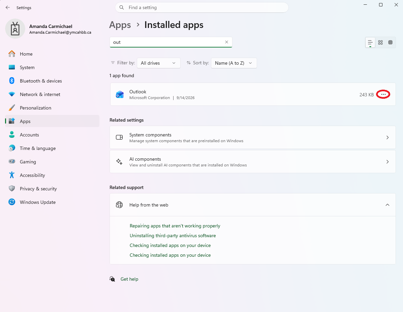Click the Help from the web globe icon
403x312 pixels.
(119, 205)
